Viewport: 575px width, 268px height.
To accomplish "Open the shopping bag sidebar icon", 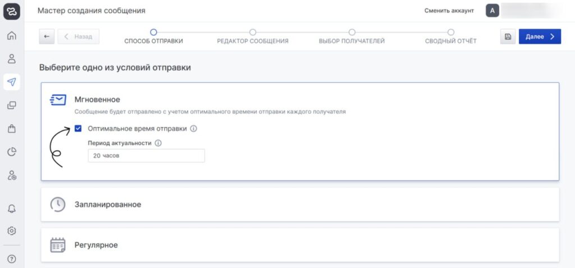I will 11,128.
